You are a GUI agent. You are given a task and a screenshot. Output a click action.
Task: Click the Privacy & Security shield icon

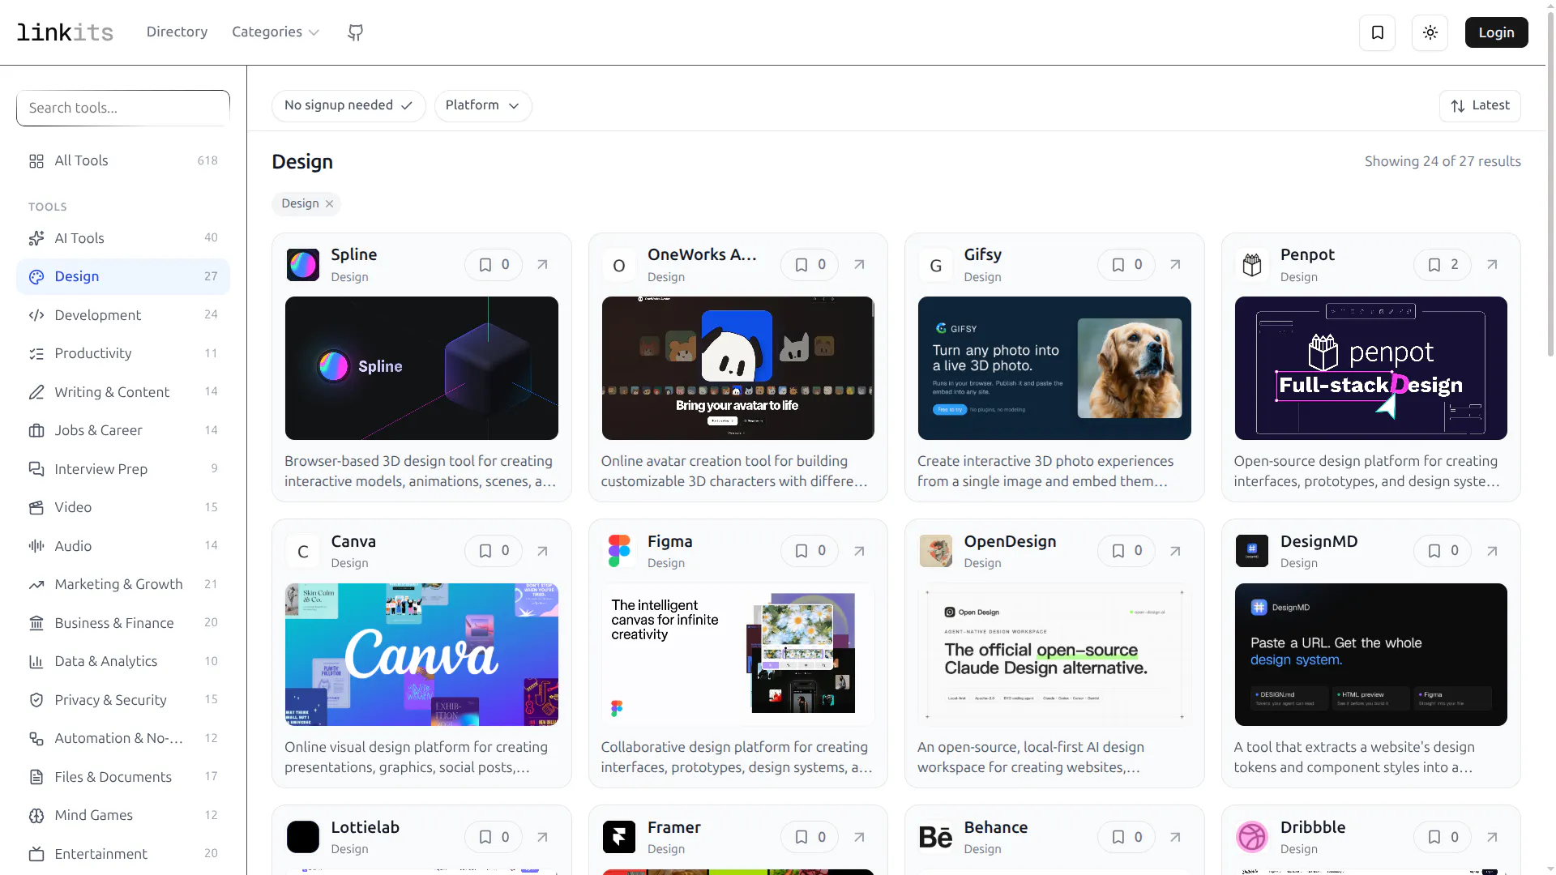pyautogui.click(x=36, y=700)
